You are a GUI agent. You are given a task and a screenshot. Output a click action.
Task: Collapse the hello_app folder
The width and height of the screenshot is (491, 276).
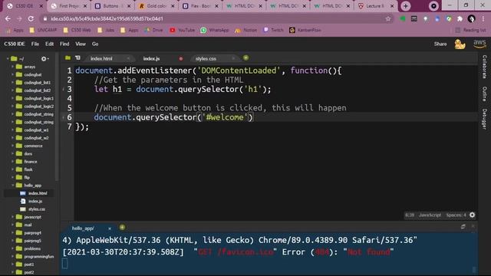point(13,186)
